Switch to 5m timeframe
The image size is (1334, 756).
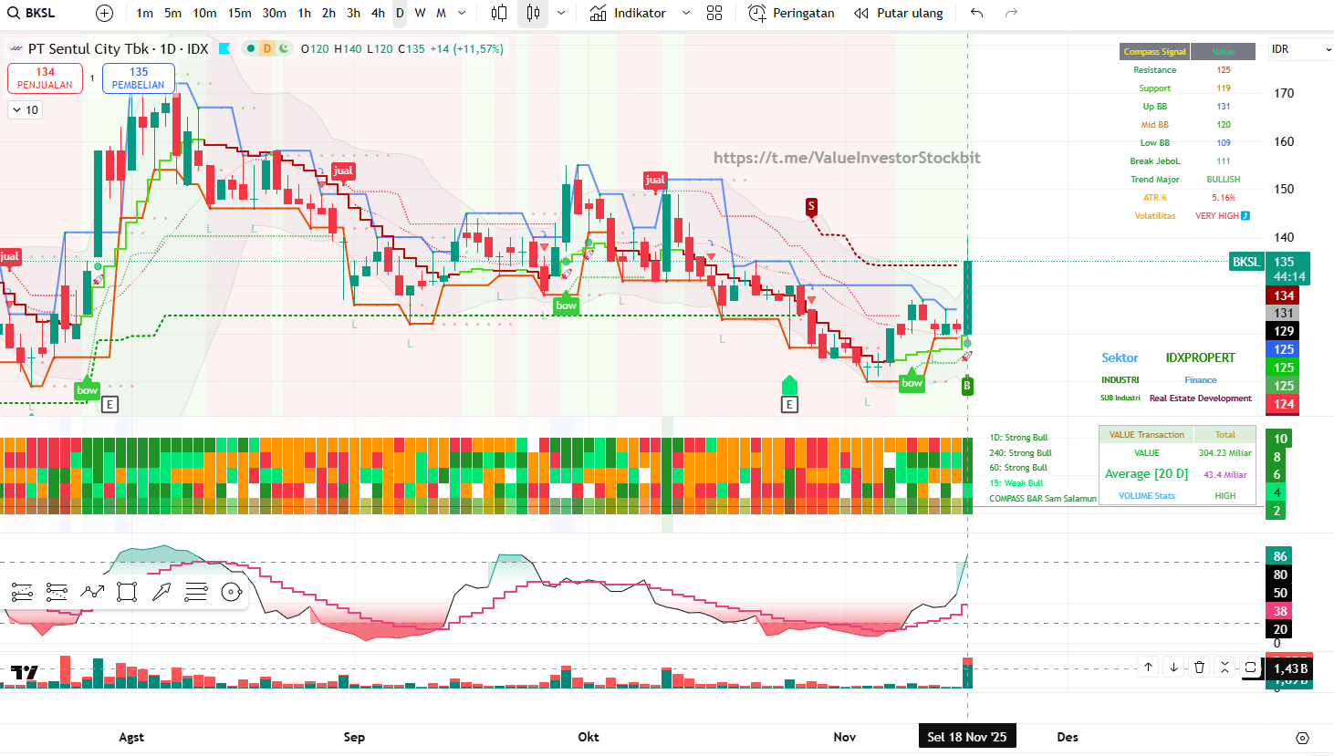172,13
